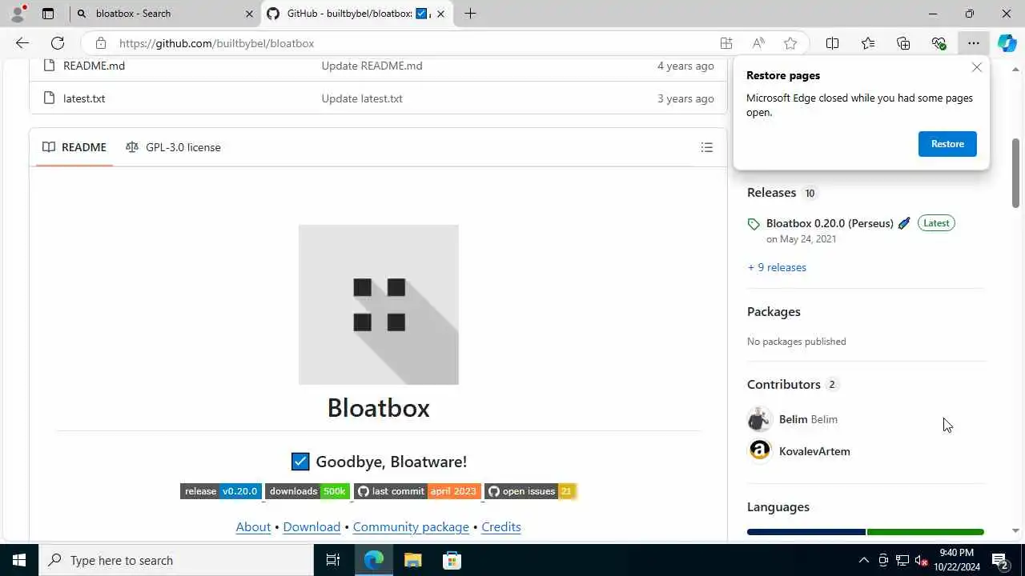Click the release v0.20.0 badge
This screenshot has height=576, width=1025.
tap(221, 491)
